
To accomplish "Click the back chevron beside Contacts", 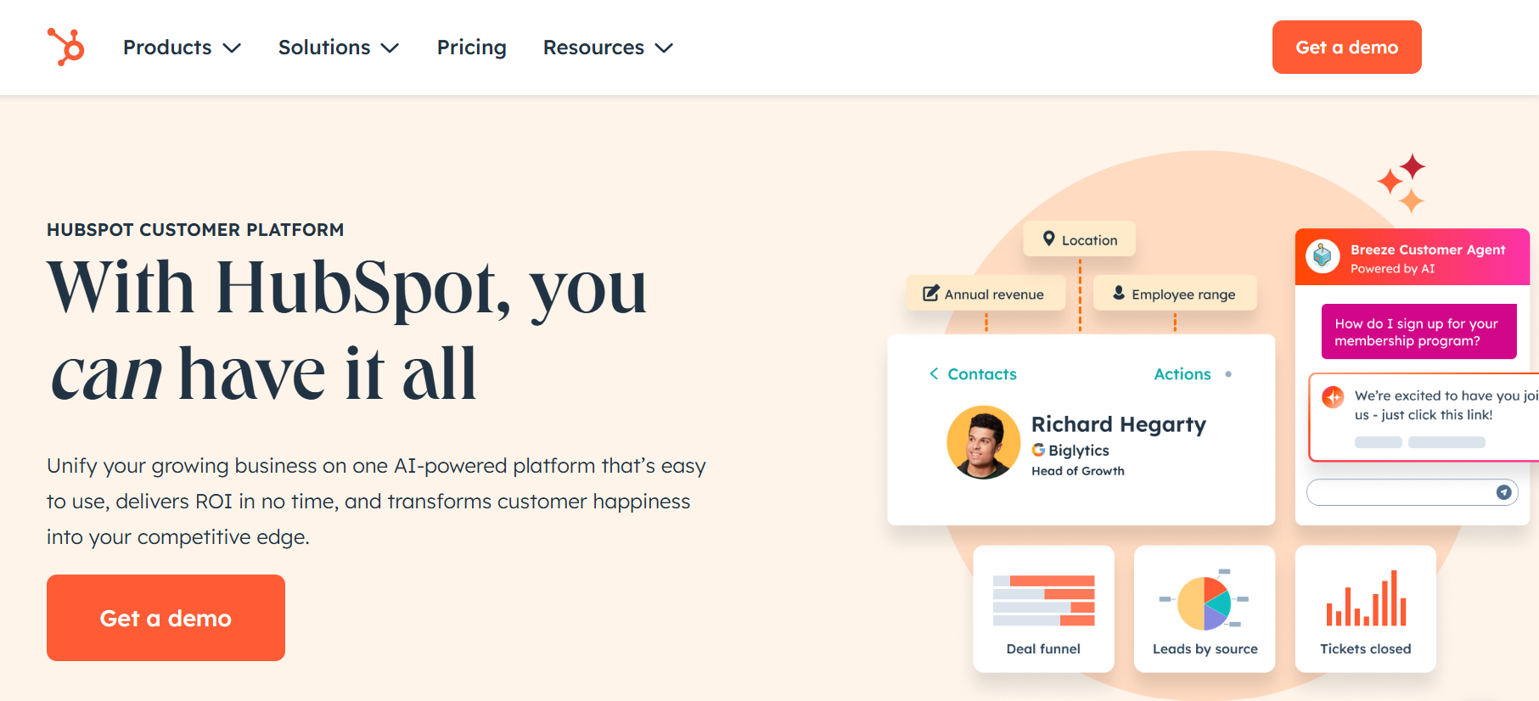I will (934, 373).
